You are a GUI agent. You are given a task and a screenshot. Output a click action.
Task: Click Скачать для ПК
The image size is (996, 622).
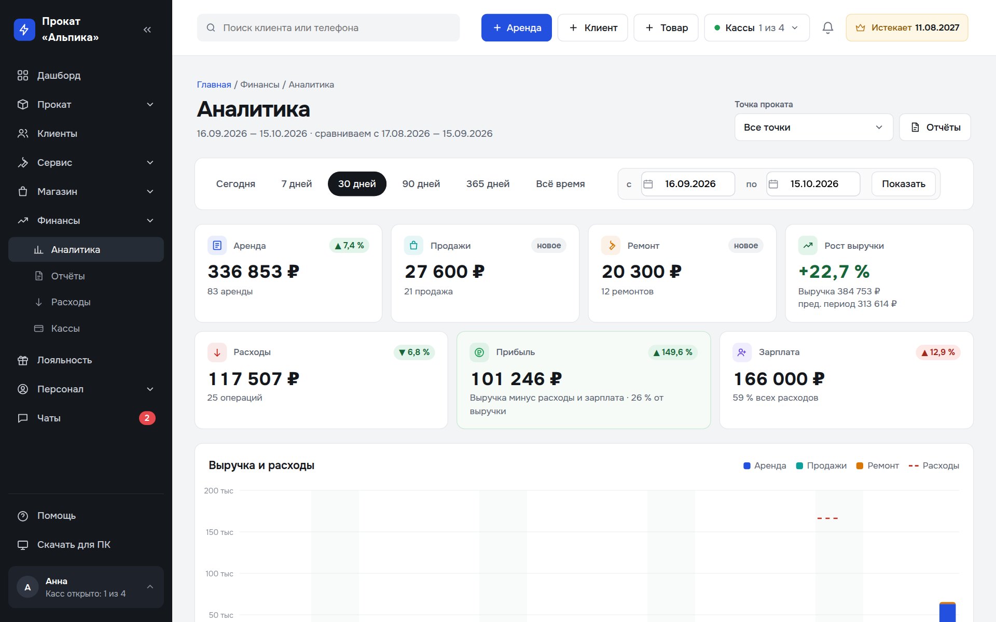(86, 545)
